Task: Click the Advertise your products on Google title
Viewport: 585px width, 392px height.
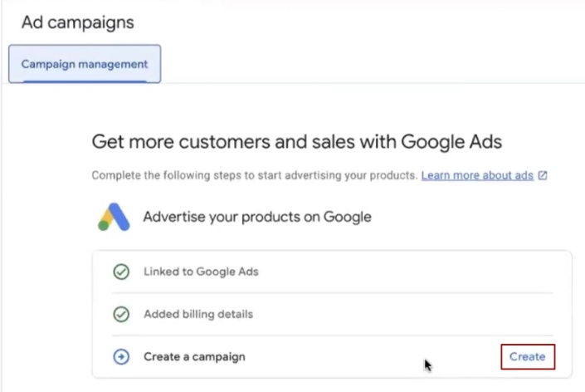Action: click(256, 217)
